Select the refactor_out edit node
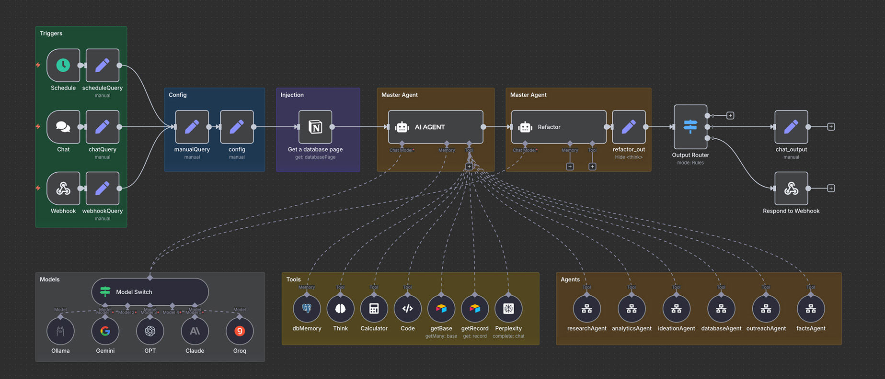Image resolution: width=885 pixels, height=379 pixels. point(629,127)
